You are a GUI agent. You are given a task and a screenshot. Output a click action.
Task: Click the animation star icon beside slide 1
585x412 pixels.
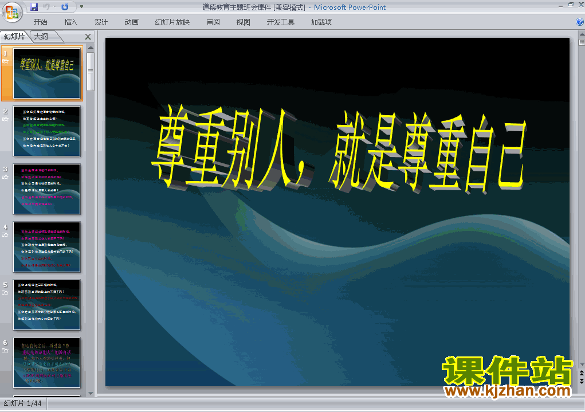pyautogui.click(x=5, y=61)
